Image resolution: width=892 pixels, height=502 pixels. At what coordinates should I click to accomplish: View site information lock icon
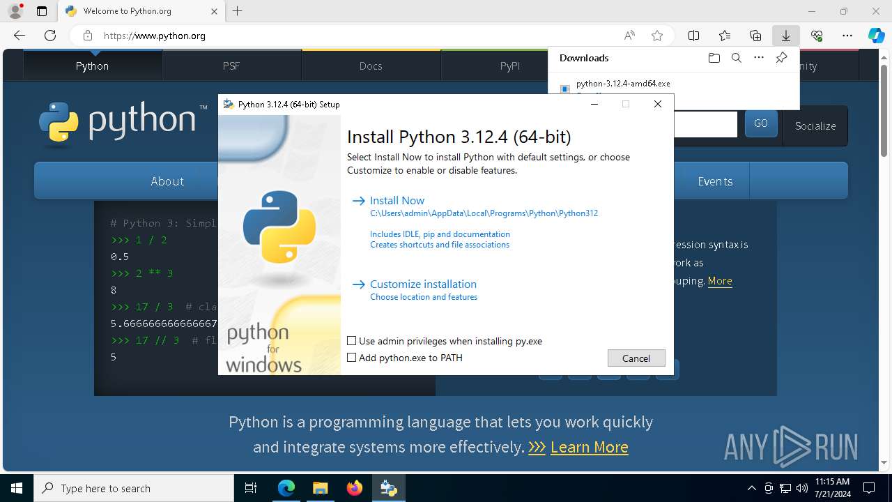pyautogui.click(x=87, y=36)
